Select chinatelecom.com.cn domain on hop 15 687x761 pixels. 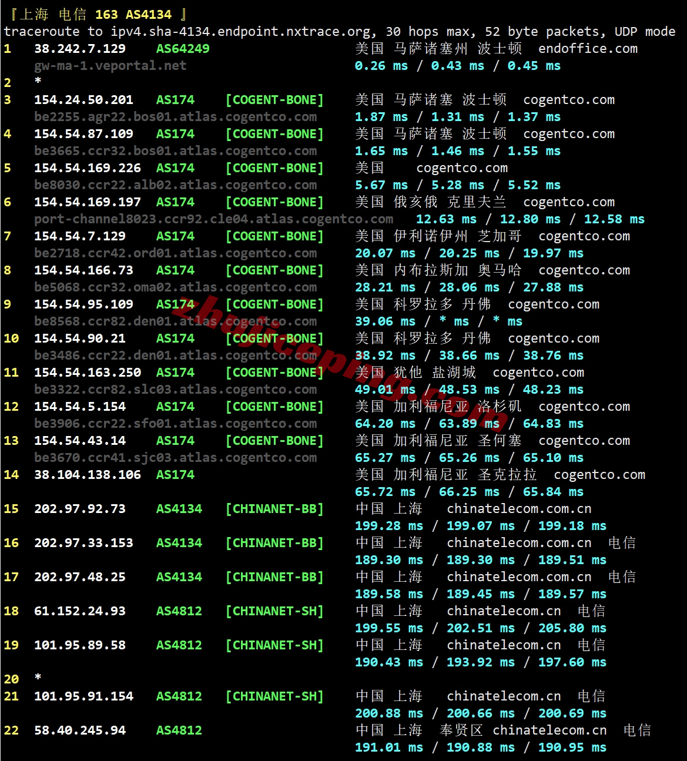[x=517, y=509]
